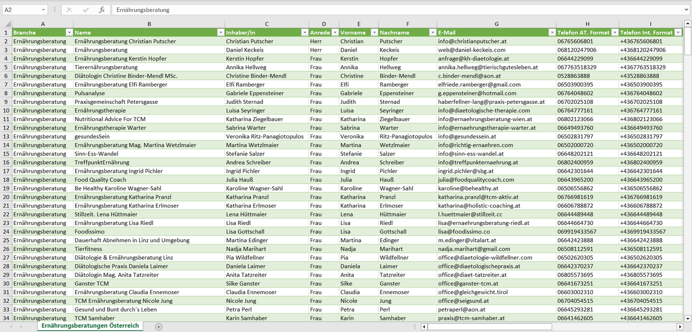
Task: Open the E-Mail column filter dropdown
Action: [552, 33]
